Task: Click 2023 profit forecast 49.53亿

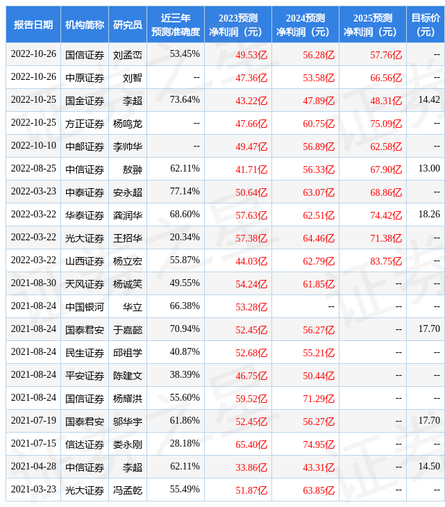Action: point(251,55)
